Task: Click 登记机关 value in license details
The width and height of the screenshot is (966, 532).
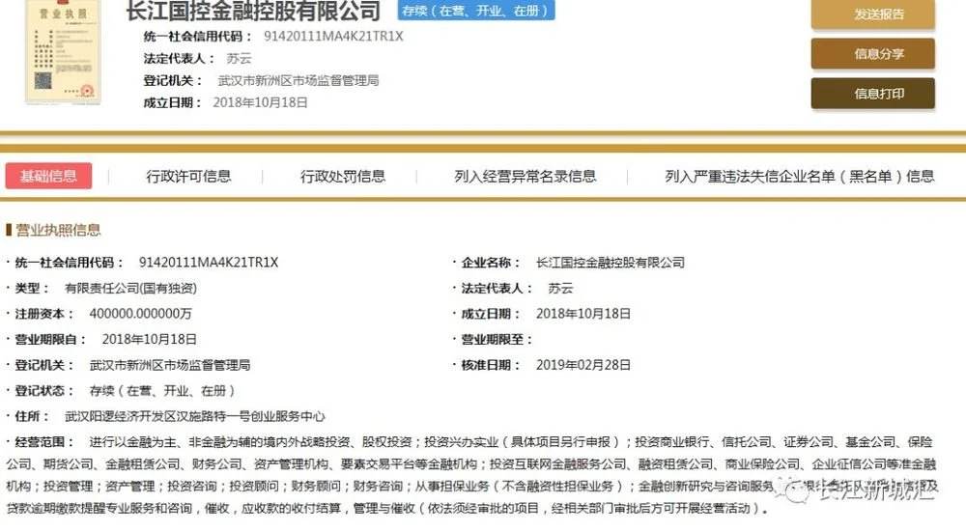Action: [170, 365]
